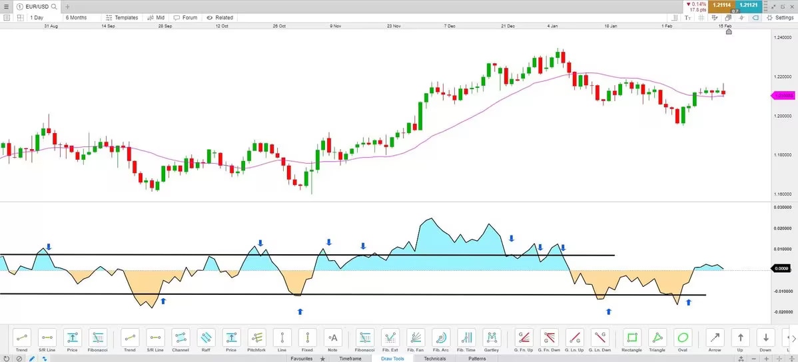Open the chart list panel icon
Viewport: 798px width, 362px height.
[7, 17]
